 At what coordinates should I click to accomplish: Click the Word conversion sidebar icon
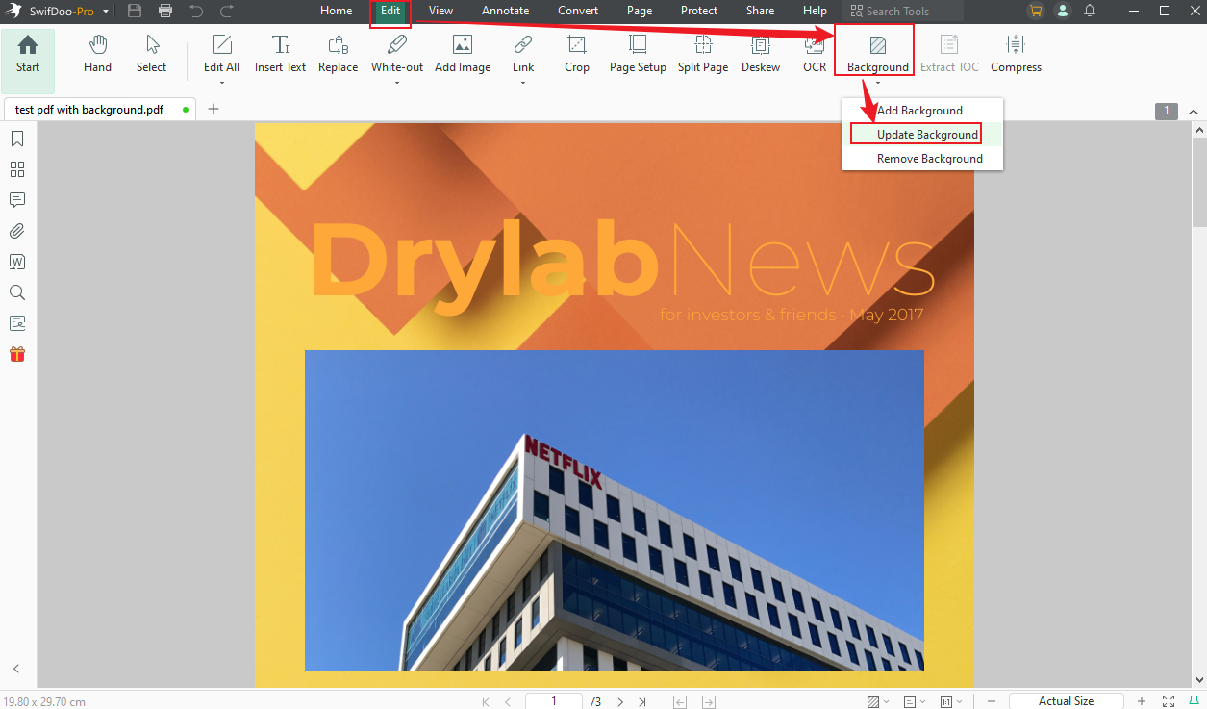pyautogui.click(x=17, y=262)
